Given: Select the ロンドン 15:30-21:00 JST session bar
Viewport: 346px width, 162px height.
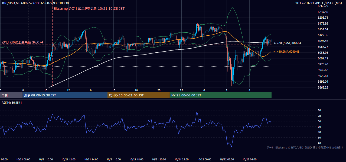Looking at the screenshot, I should pos(139,95).
